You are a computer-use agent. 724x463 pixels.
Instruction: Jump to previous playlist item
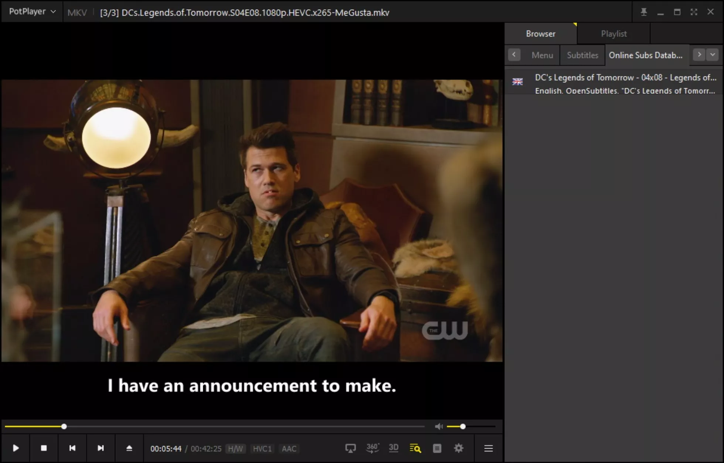tap(72, 448)
